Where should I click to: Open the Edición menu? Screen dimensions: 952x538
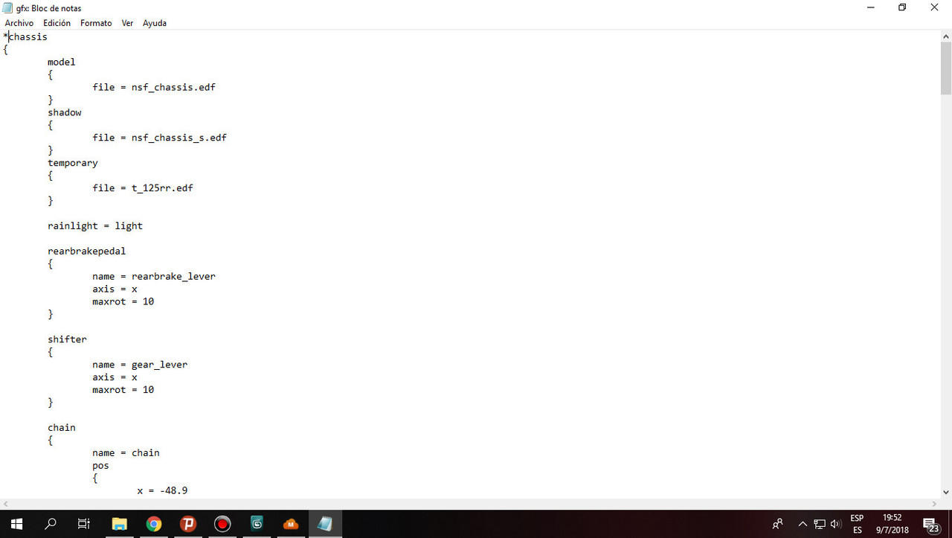[x=57, y=23]
